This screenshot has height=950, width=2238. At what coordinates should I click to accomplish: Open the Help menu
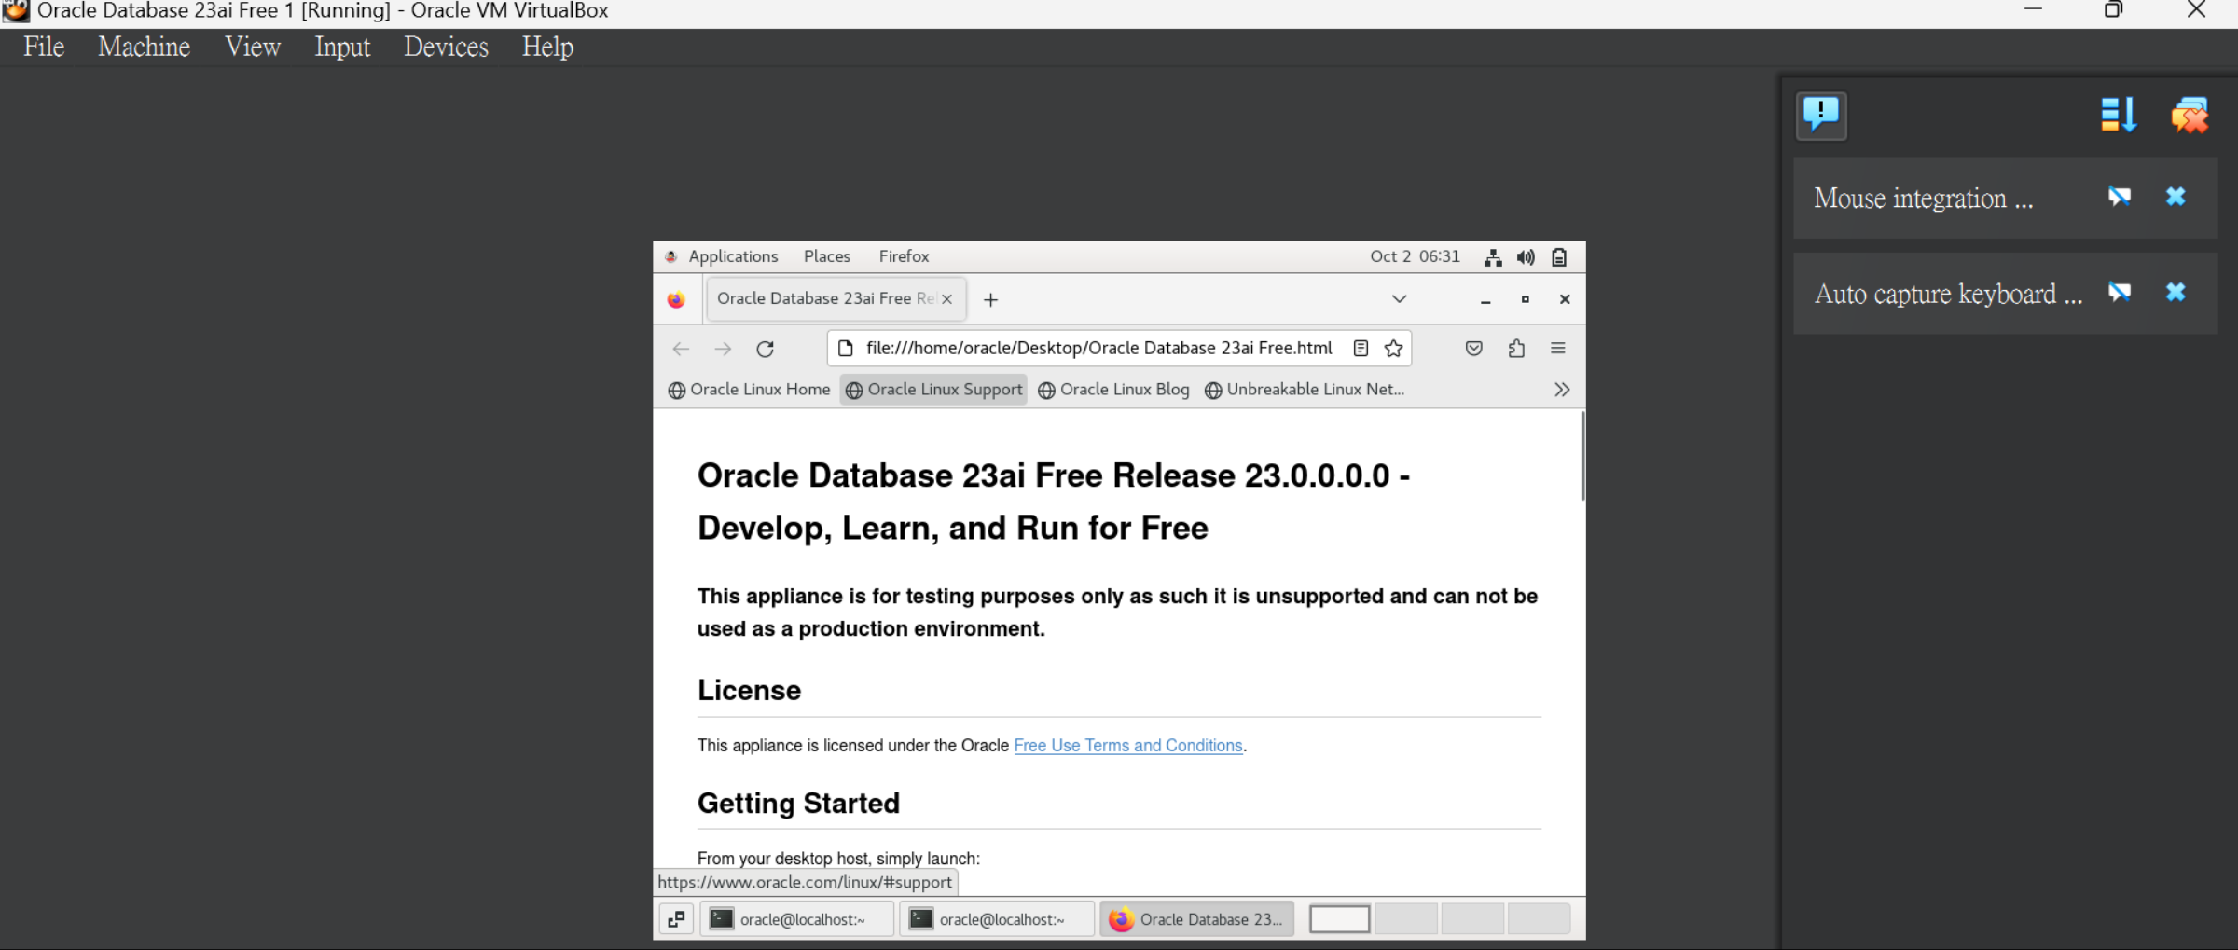547,47
